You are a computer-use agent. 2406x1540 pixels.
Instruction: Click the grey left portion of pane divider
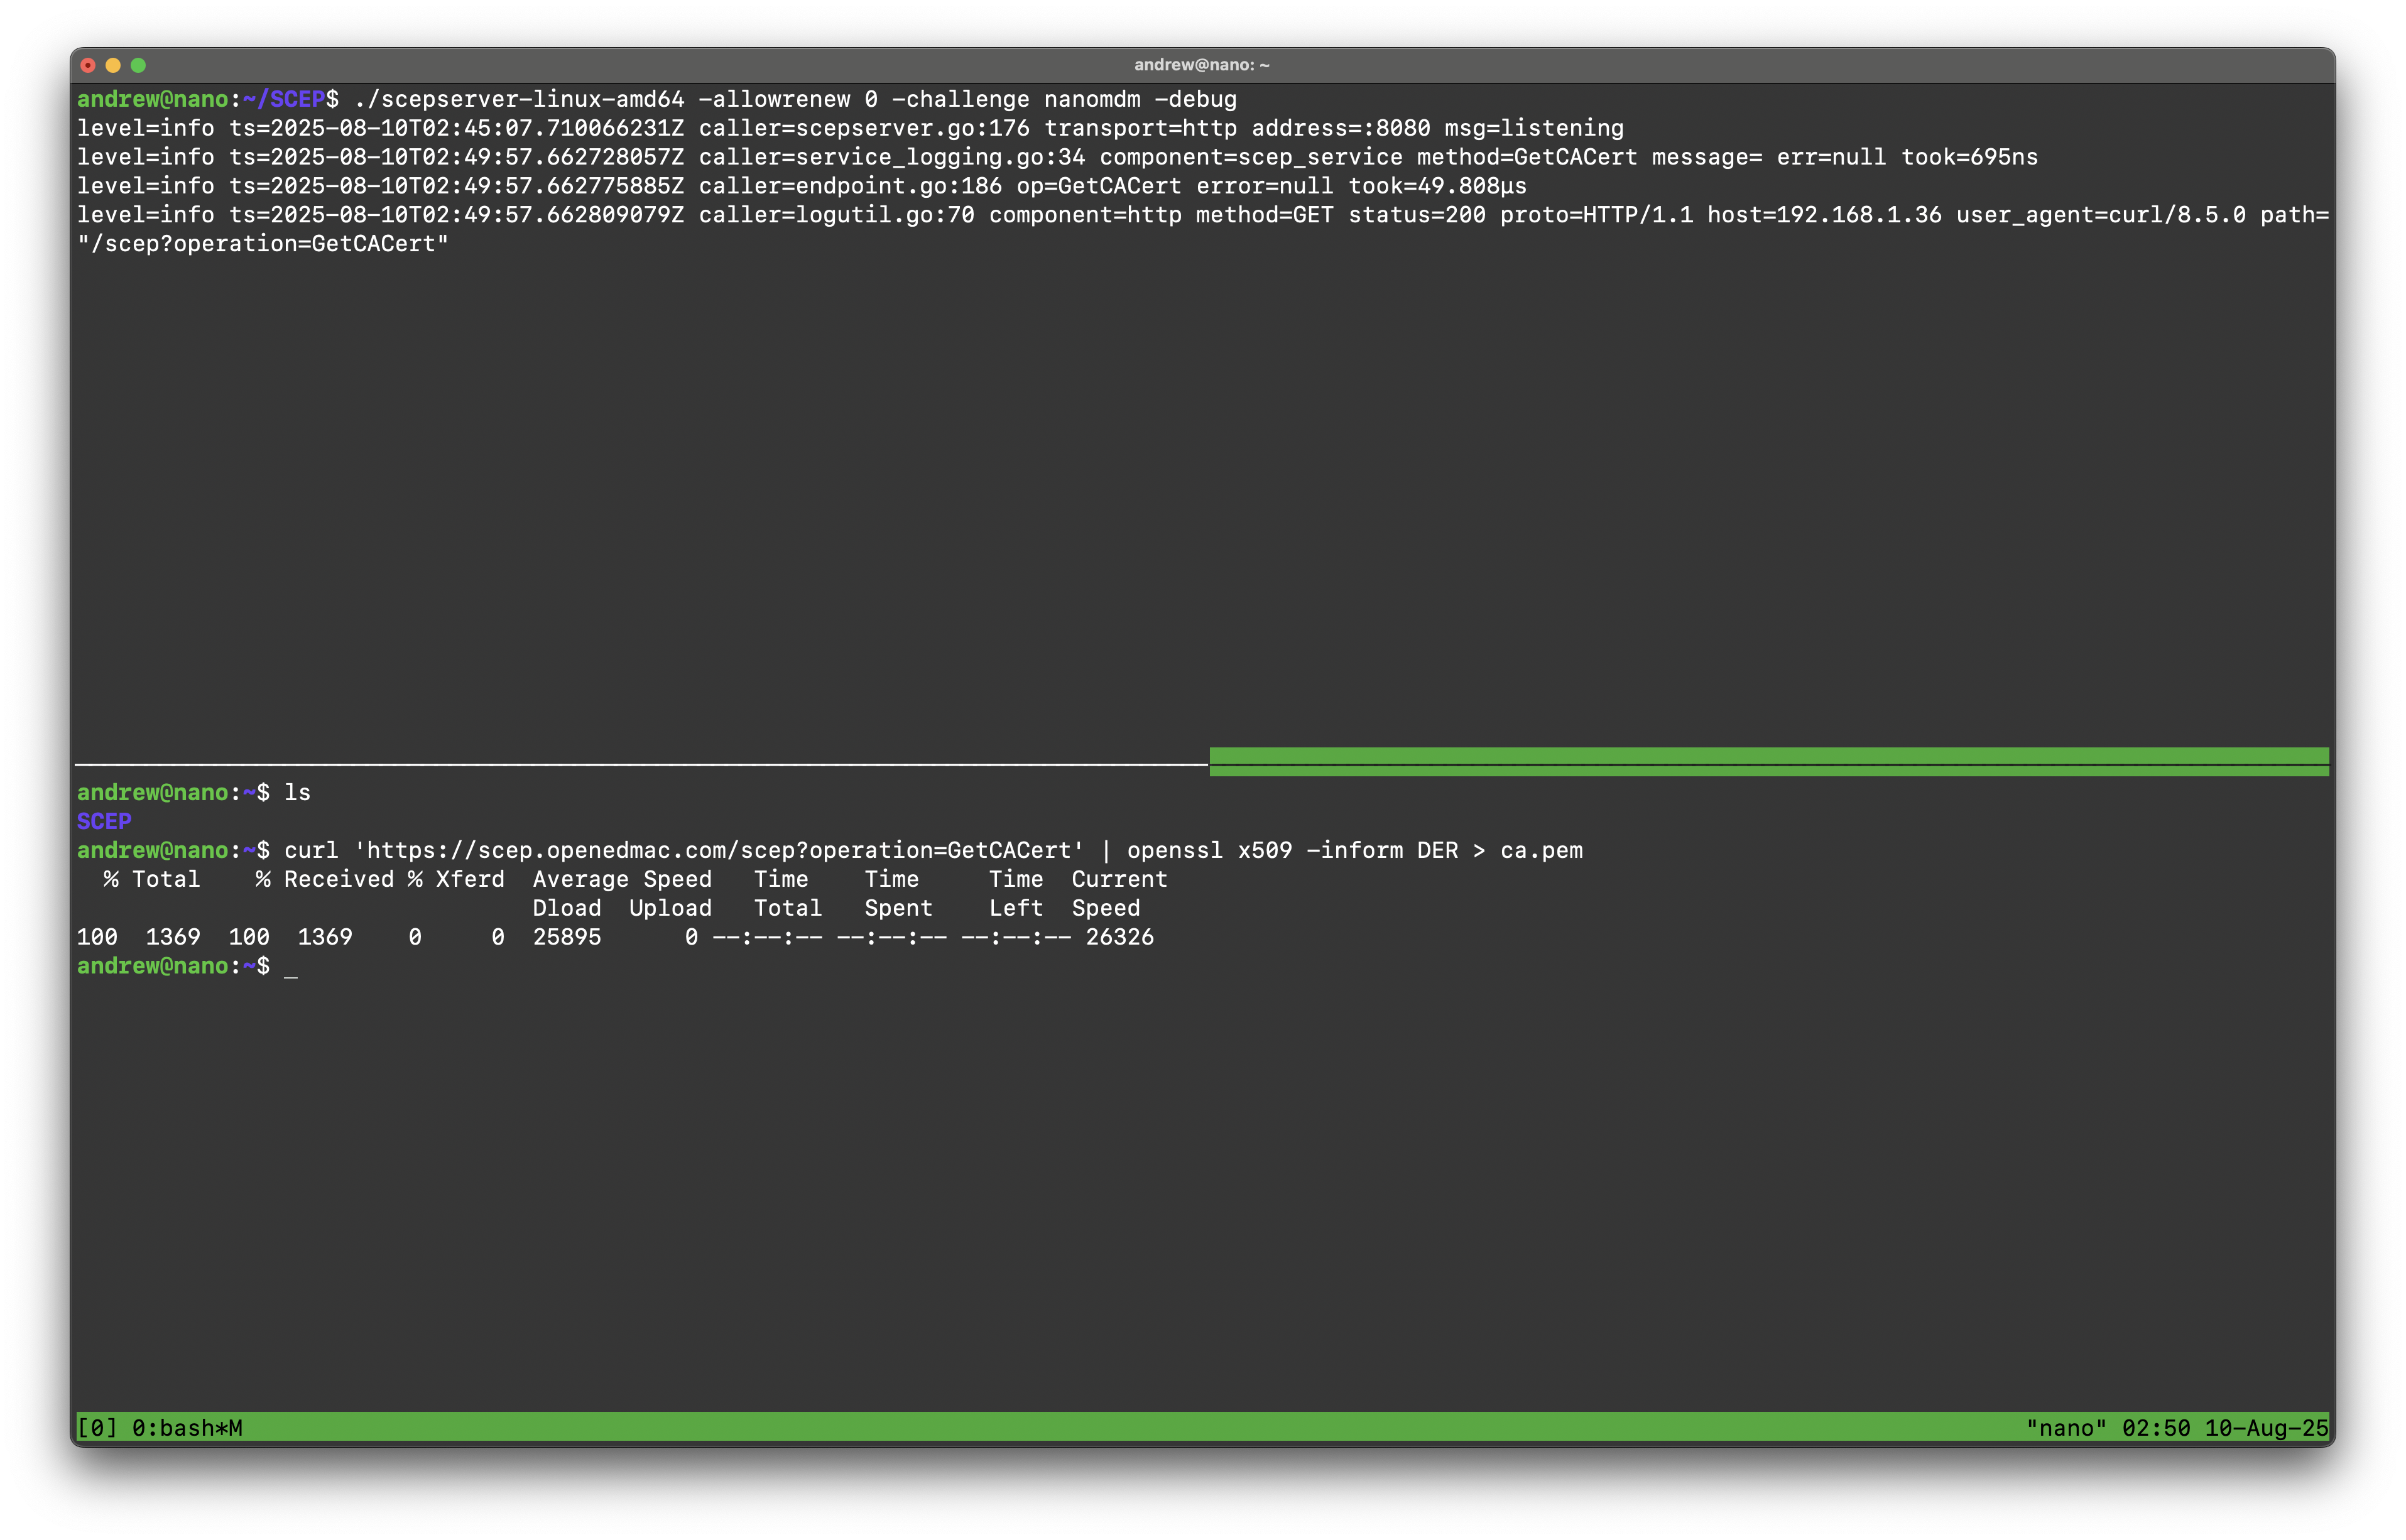[640, 765]
